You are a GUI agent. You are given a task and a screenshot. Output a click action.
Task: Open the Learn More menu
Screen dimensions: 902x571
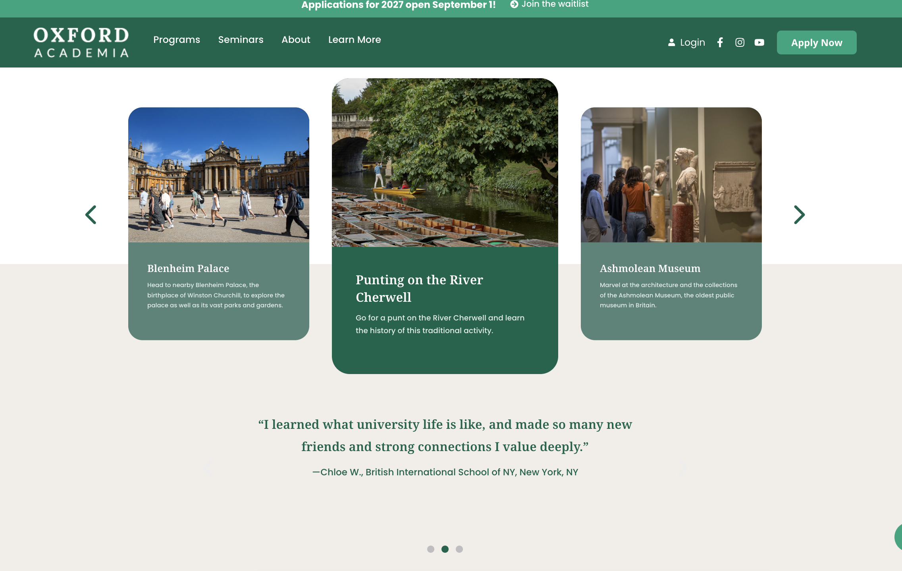355,40
